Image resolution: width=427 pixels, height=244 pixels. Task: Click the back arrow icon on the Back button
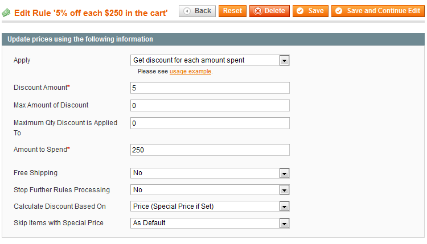pyautogui.click(x=187, y=11)
